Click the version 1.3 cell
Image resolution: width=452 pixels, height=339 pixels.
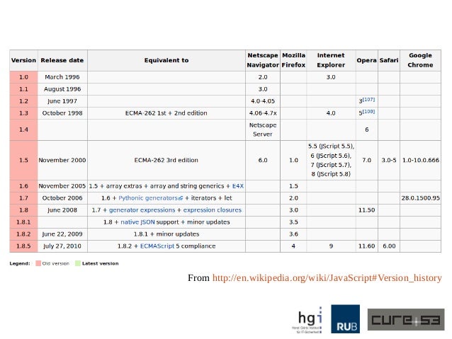23,113
